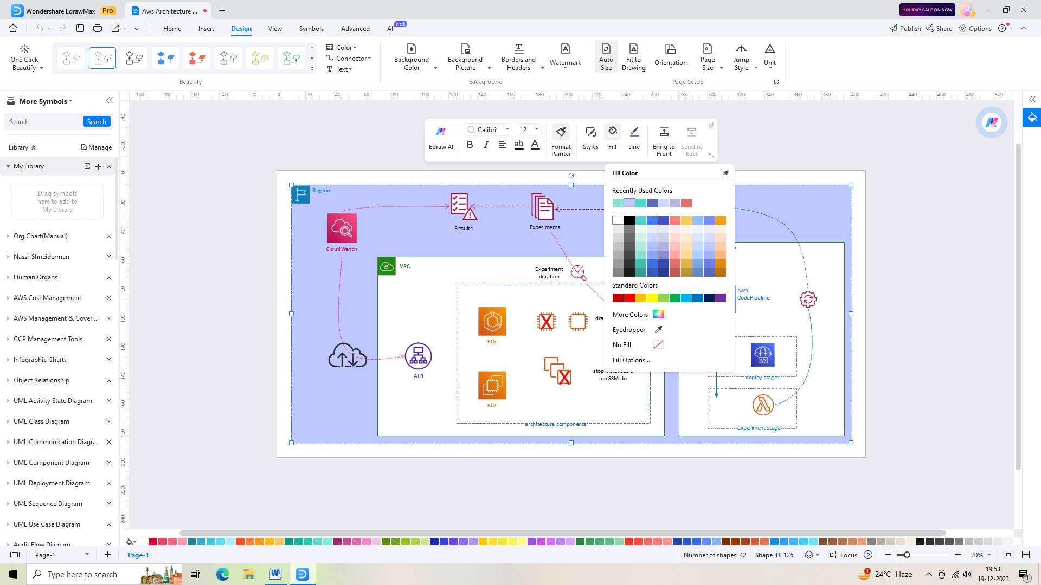Switch to the Home tab
The height and width of the screenshot is (585, 1041).
click(x=172, y=29)
